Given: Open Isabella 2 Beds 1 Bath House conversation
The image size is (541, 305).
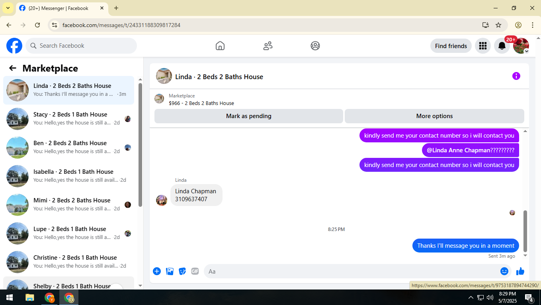Looking at the screenshot, I should click(x=68, y=176).
